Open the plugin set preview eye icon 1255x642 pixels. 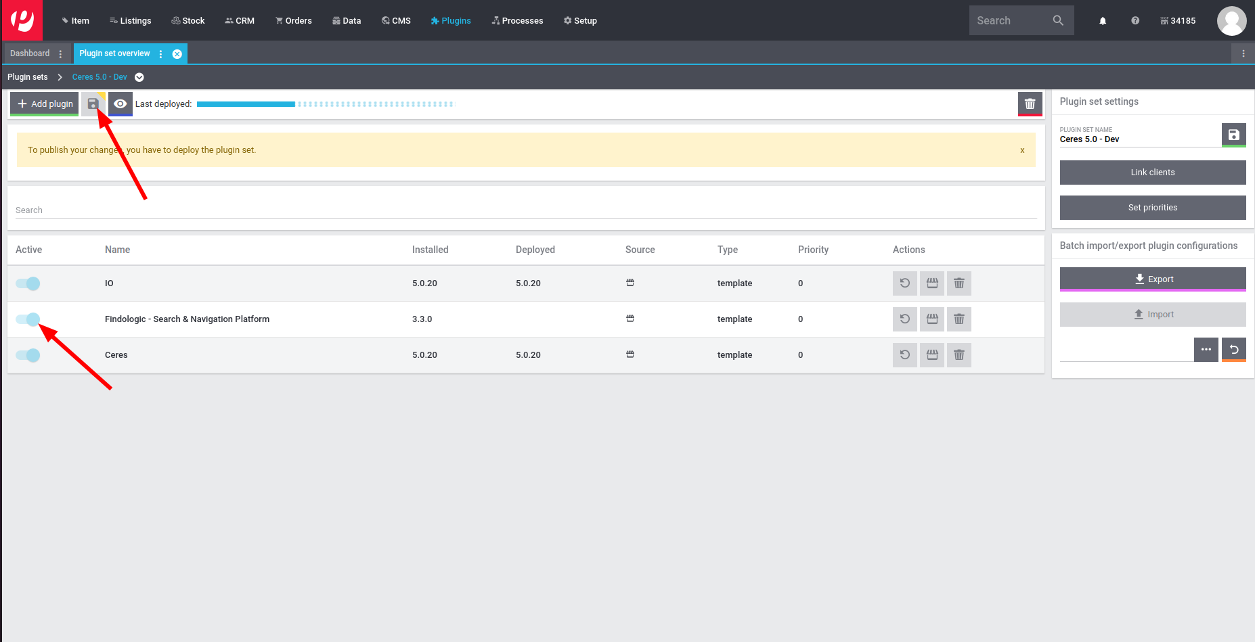[120, 104]
